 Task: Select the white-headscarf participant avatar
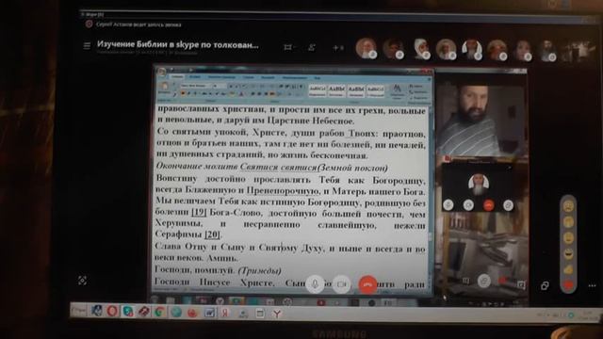[x=421, y=49]
